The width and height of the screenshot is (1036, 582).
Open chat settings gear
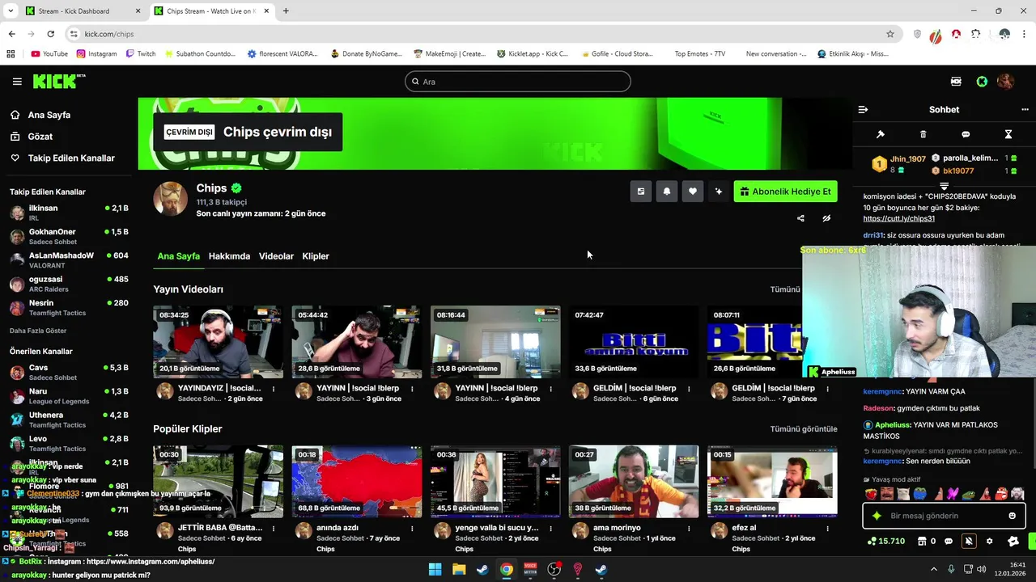(x=989, y=542)
